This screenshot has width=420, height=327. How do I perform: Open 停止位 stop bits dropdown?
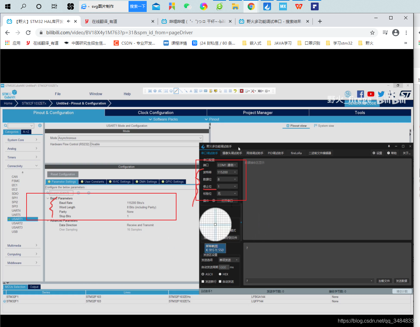tap(227, 186)
